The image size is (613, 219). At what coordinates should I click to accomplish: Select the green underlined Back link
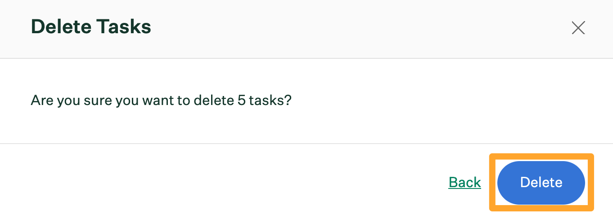465,182
